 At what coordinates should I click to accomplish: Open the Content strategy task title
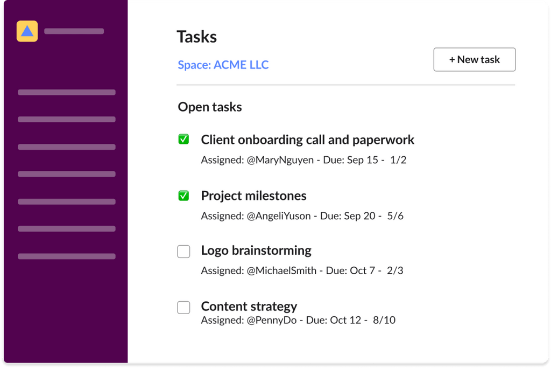249,307
